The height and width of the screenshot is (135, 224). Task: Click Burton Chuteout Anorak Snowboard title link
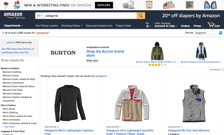click(x=201, y=62)
